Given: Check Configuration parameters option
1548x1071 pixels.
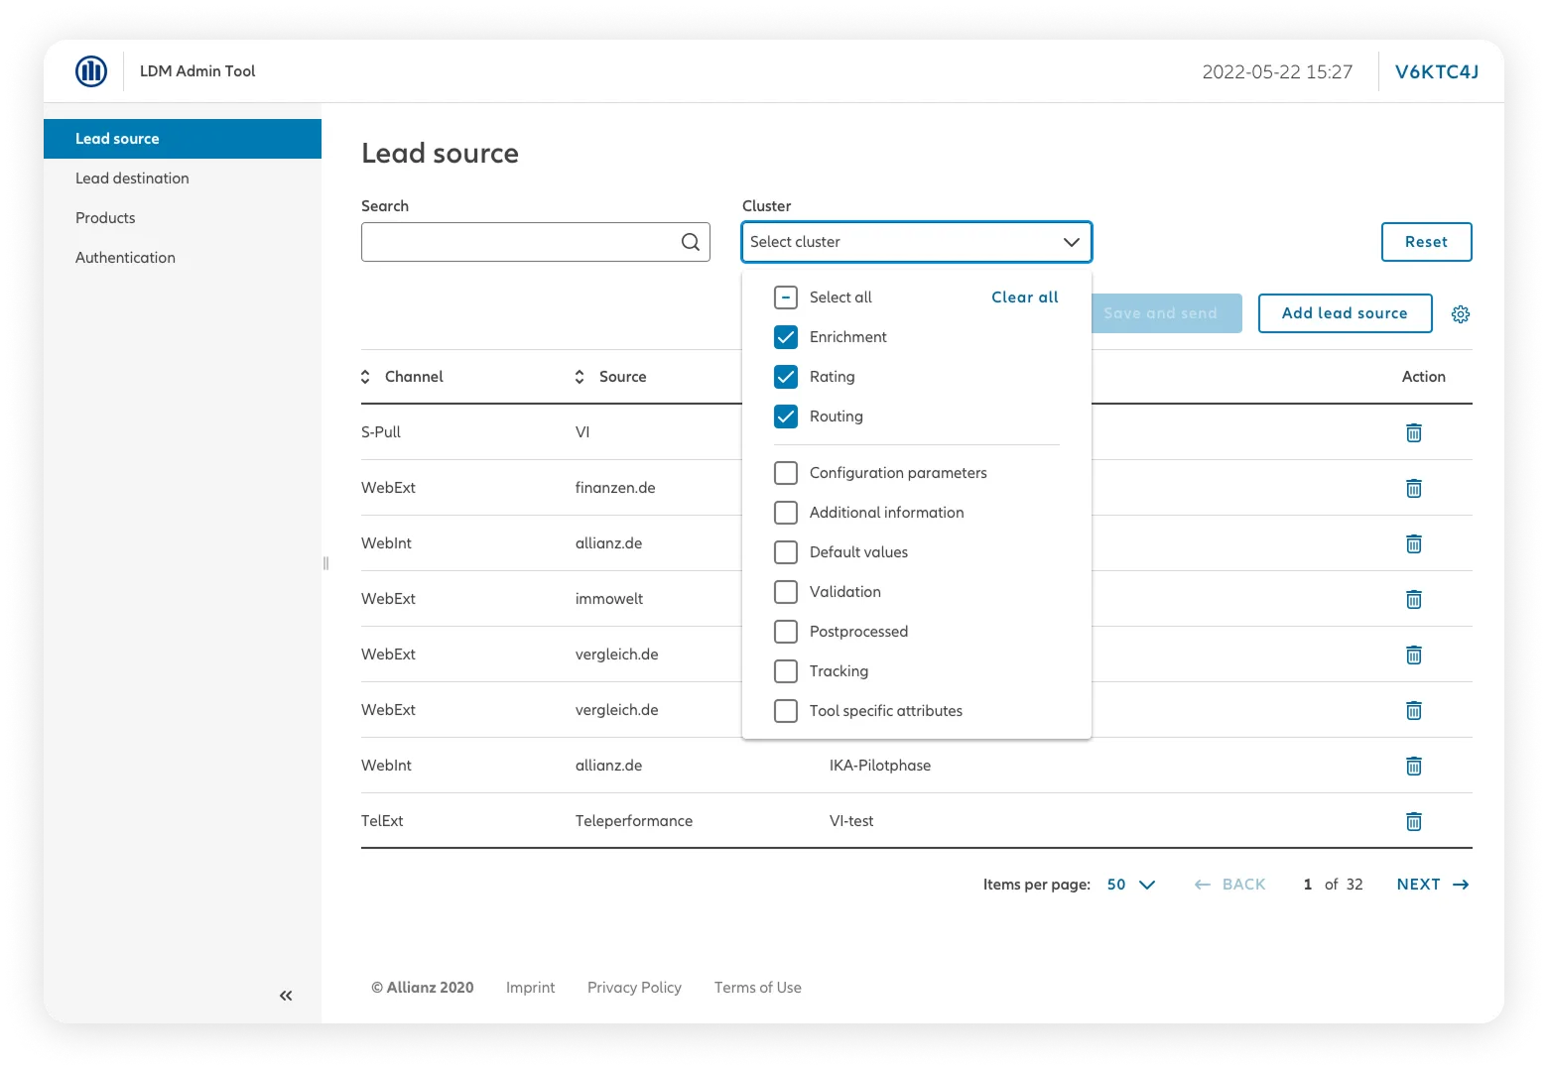Looking at the screenshot, I should tap(786, 473).
